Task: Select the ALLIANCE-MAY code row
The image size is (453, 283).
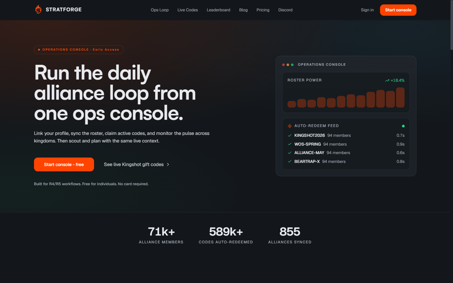Action: point(346,153)
